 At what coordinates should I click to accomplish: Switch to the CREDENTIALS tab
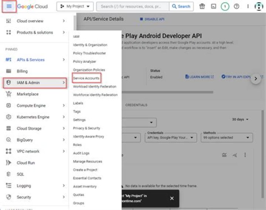coord(136,105)
